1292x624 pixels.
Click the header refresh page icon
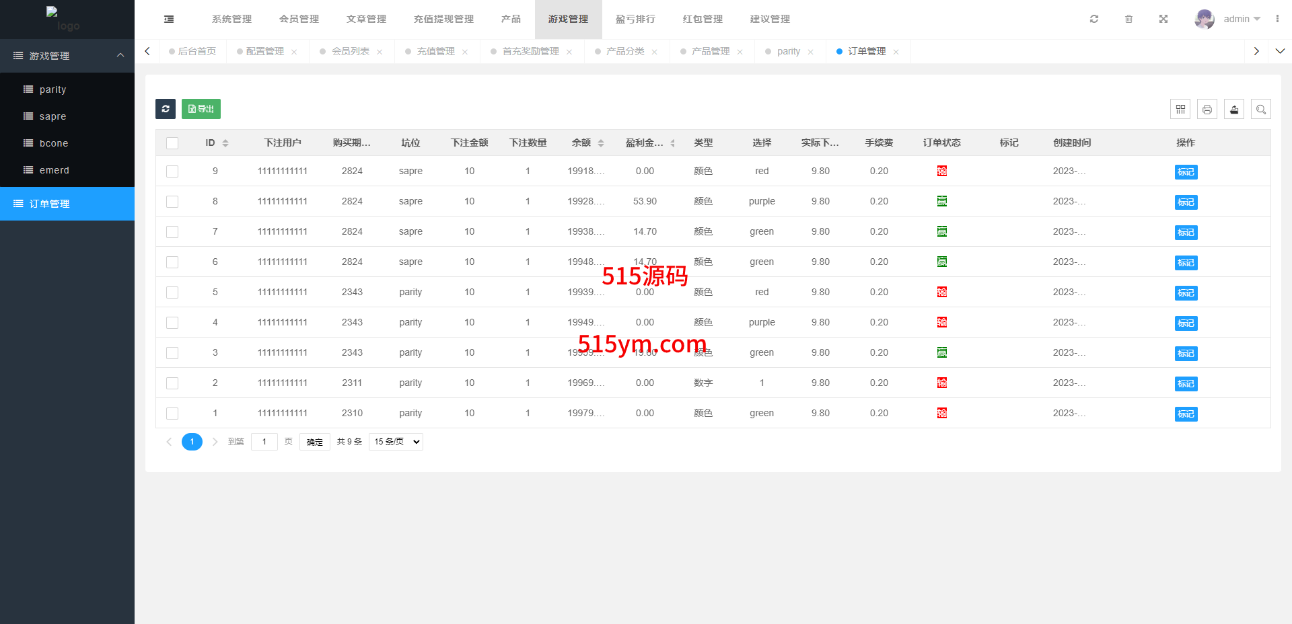[x=1094, y=19]
